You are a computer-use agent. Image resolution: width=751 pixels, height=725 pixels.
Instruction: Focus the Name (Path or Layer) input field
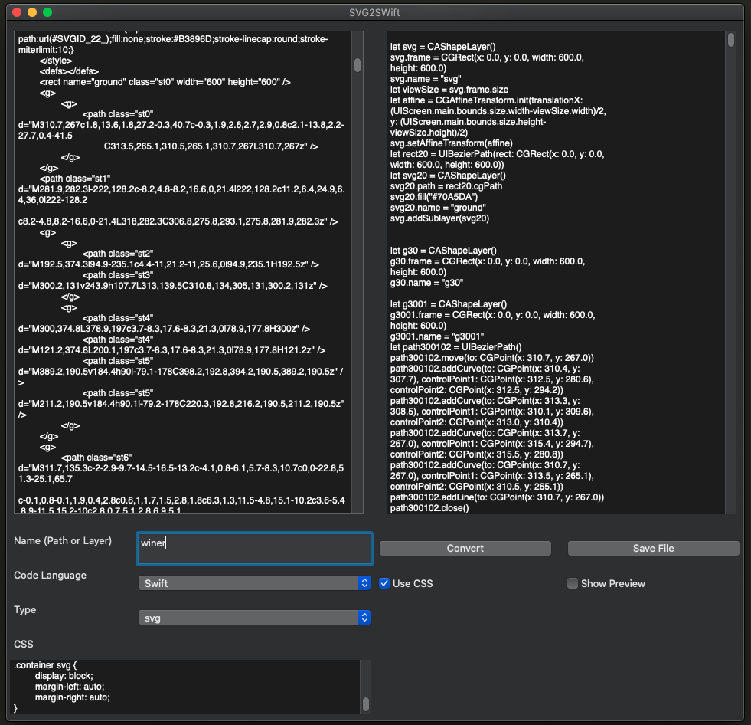254,548
